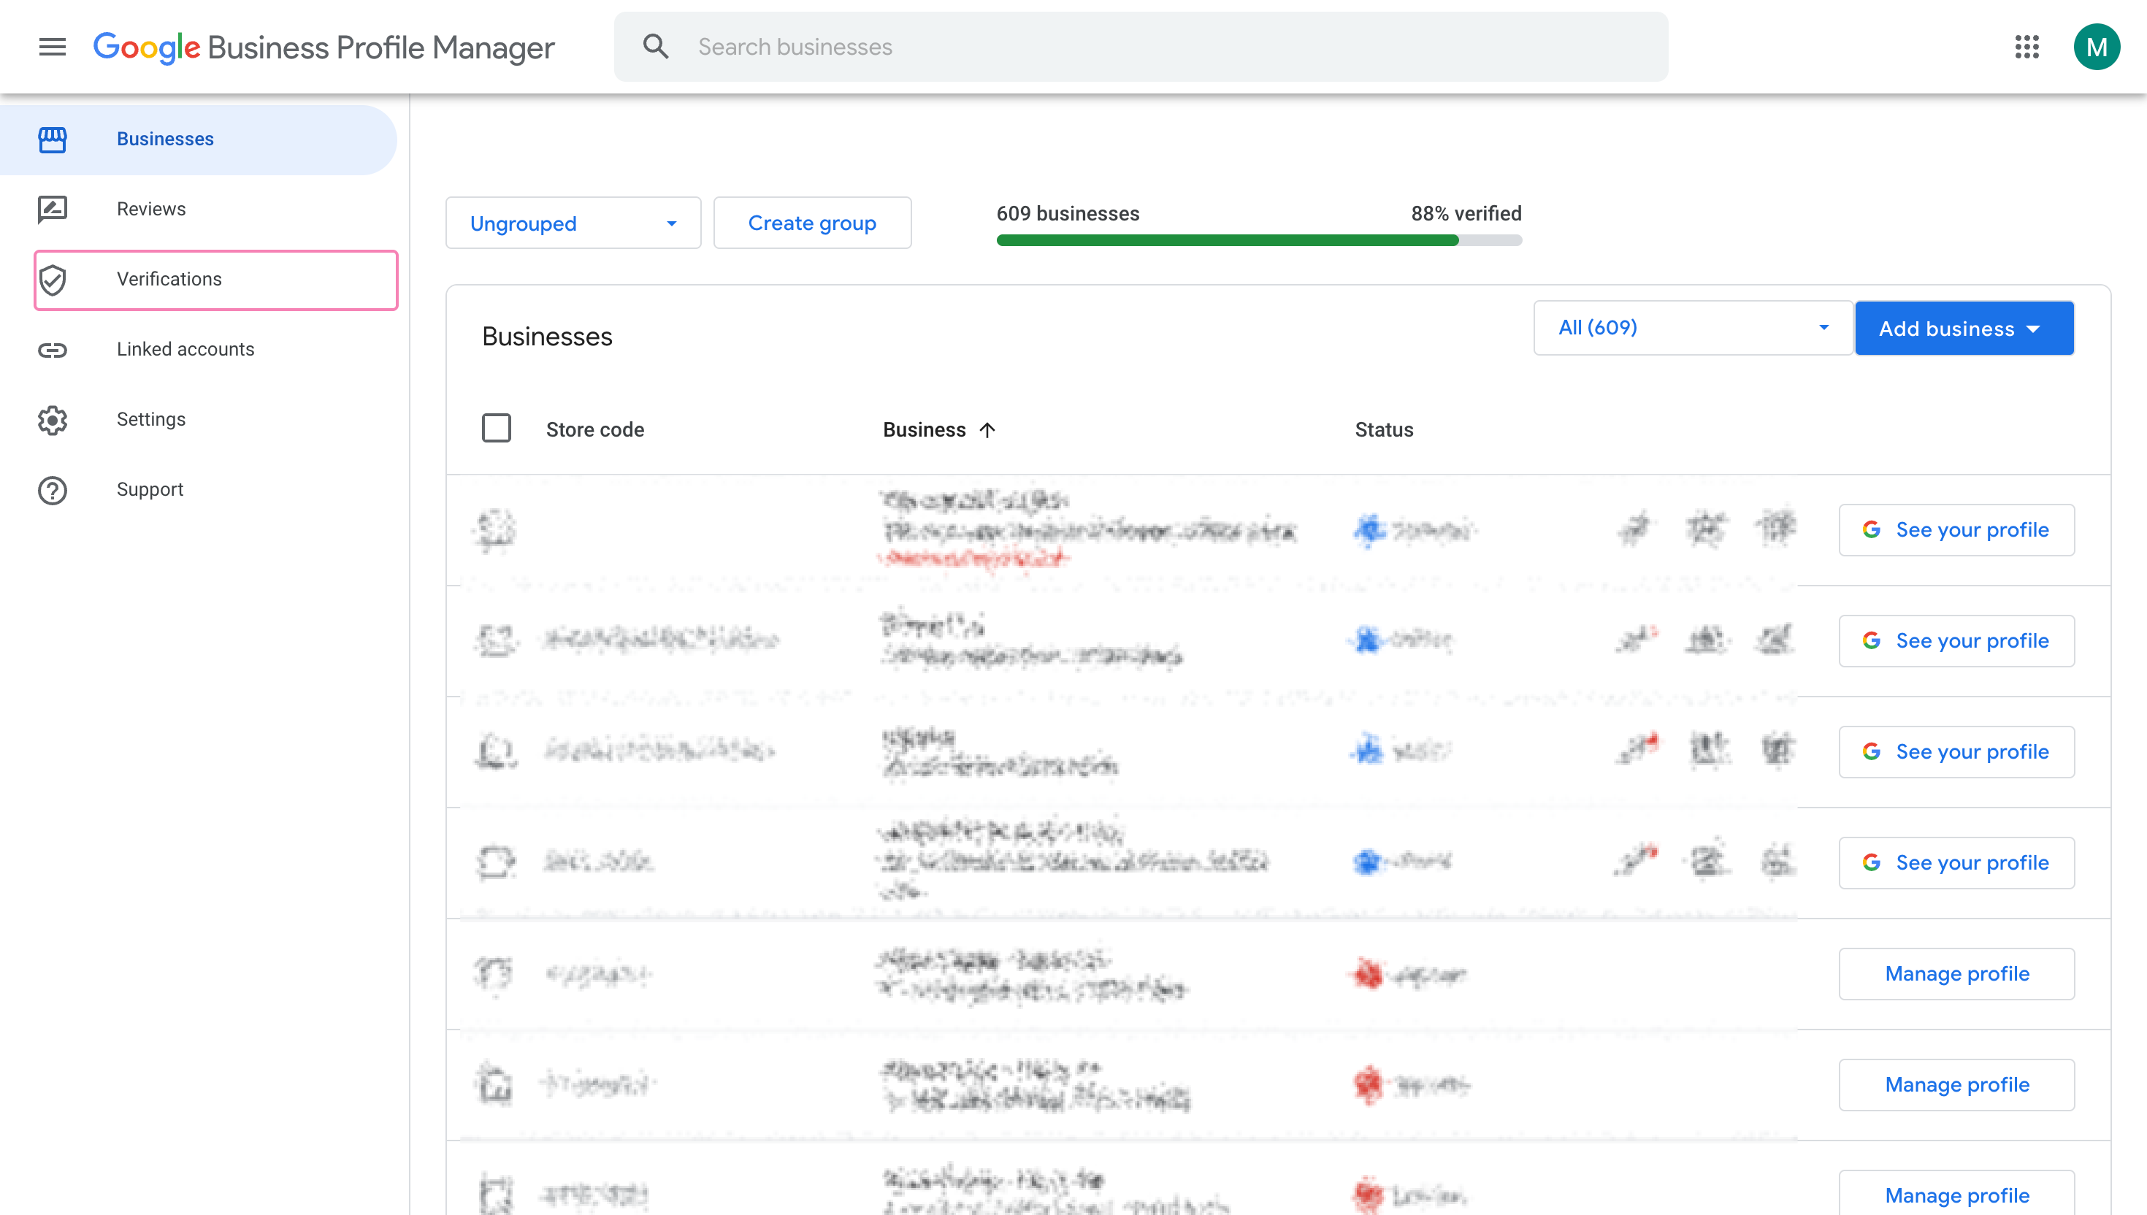2147x1215 pixels.
Task: Open Linked accounts in the sidebar
Action: 199,350
